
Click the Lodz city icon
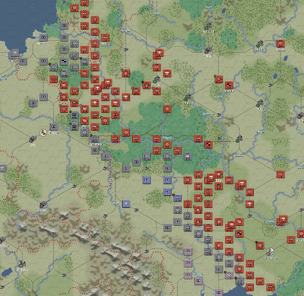coord(33,139)
